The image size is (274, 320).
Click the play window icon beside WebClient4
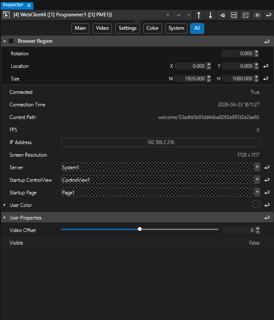(6, 15)
